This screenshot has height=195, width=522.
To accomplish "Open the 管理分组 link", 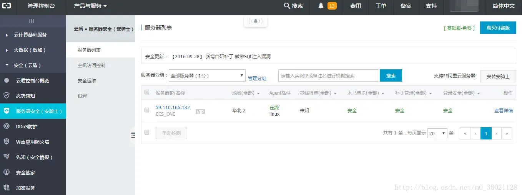I will click(x=257, y=78).
